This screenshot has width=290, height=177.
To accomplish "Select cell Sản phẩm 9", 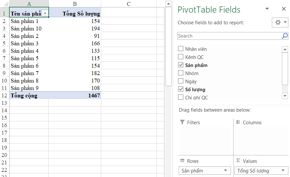I will (x=29, y=88).
